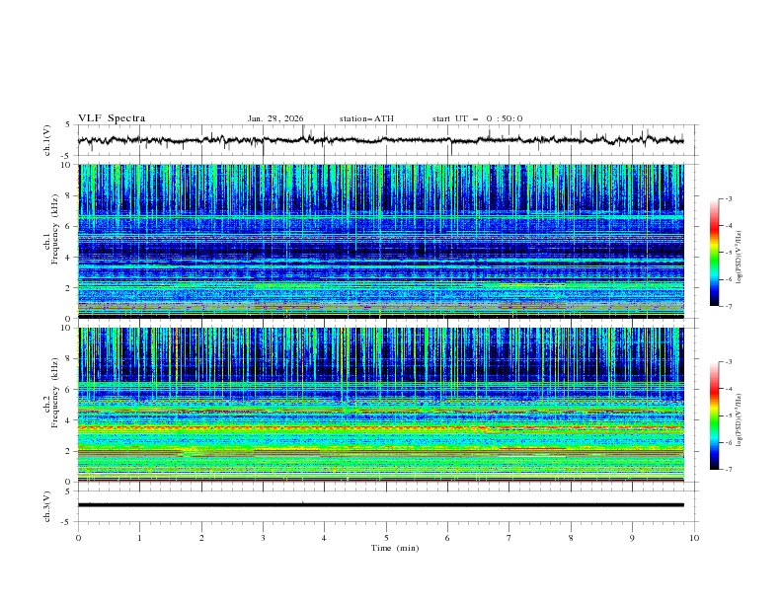Click the "-5" tick on ch.1 colorbar
This screenshot has height=604, width=782.
click(x=729, y=253)
